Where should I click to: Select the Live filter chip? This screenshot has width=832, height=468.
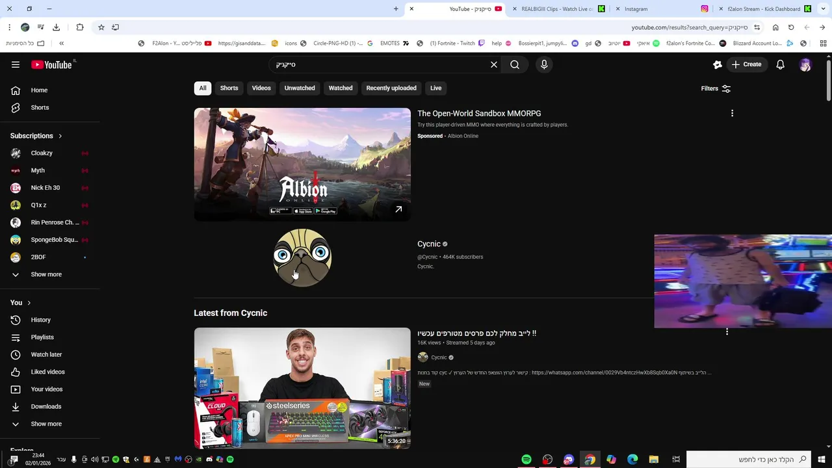click(435, 88)
